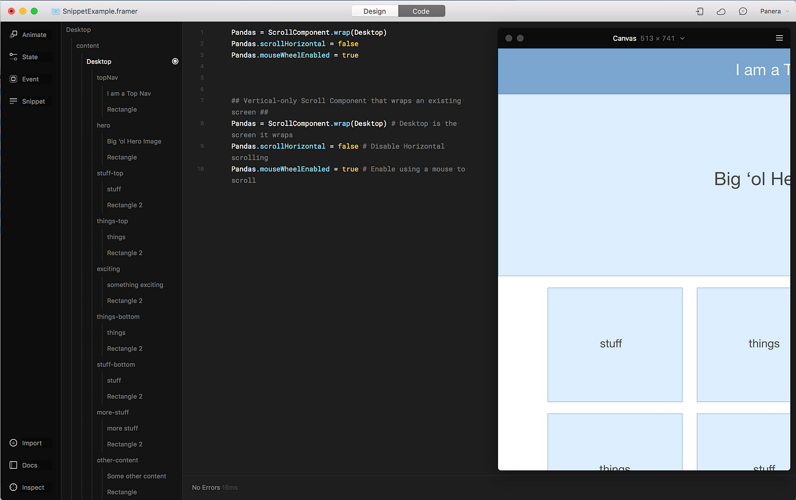Image resolution: width=796 pixels, height=500 pixels.
Task: Click the comment on code line 7
Action: pos(346,106)
